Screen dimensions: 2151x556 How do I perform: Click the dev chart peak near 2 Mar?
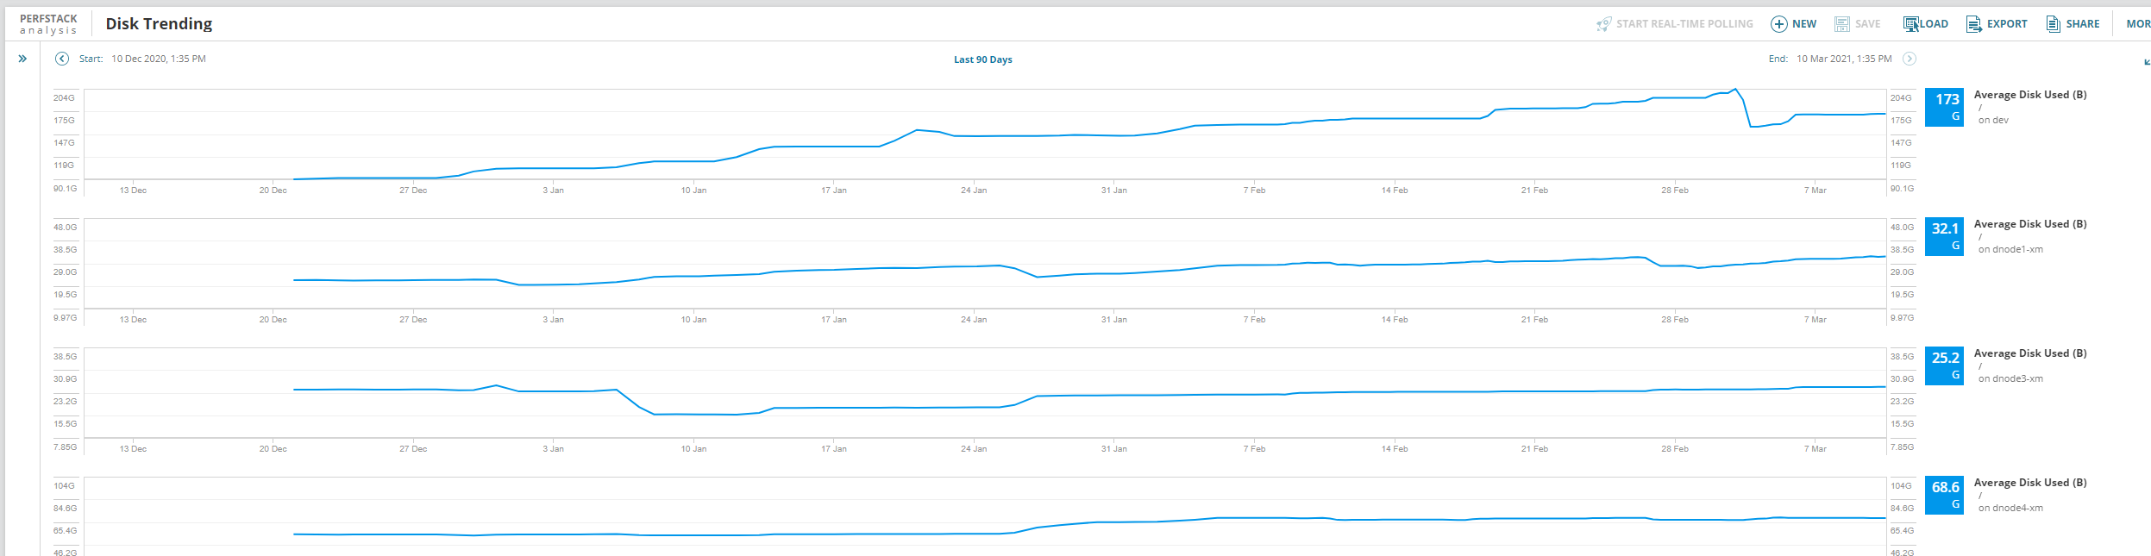pyautogui.click(x=1734, y=89)
